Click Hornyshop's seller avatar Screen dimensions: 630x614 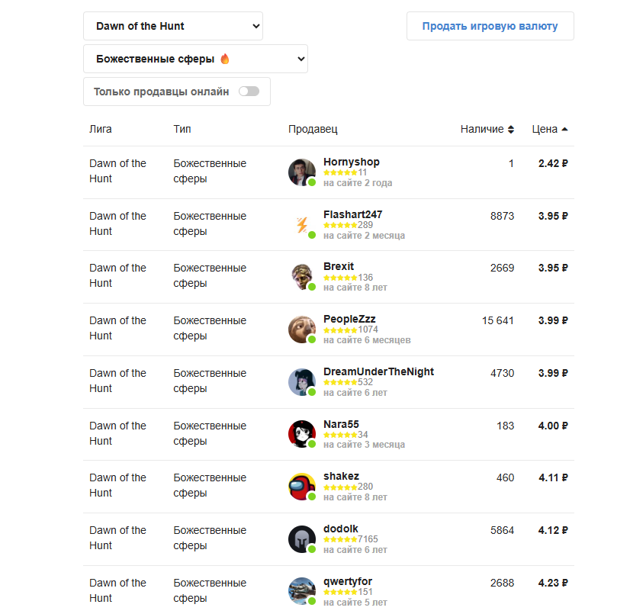click(x=301, y=172)
